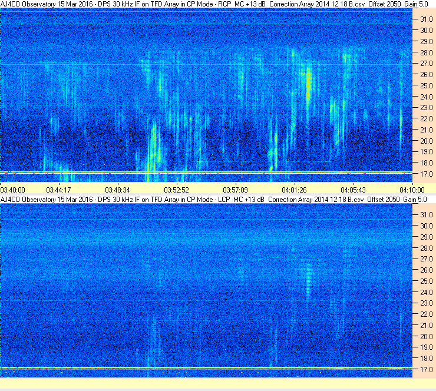Click the 19.0 frequency label on LCP plot
The width and height of the screenshot is (436, 391).
coord(427,347)
